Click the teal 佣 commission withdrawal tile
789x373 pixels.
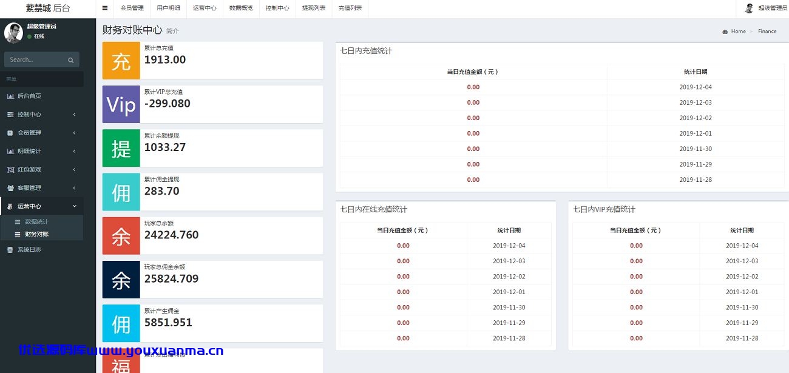click(x=121, y=192)
